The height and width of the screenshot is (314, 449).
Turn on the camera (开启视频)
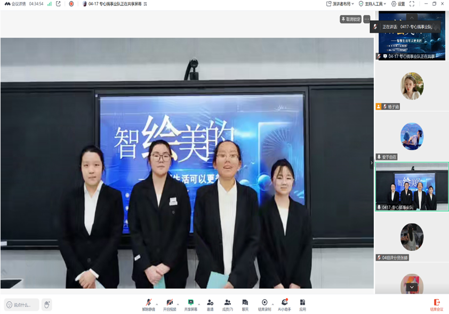point(170,305)
